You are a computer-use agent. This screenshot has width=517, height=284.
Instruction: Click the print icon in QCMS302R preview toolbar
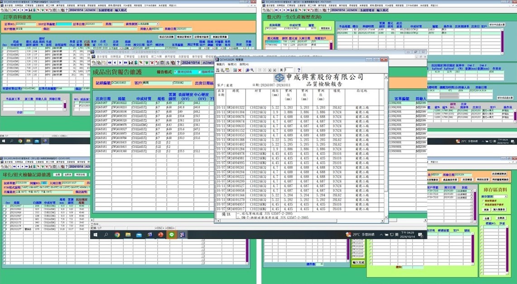(x=217, y=70)
